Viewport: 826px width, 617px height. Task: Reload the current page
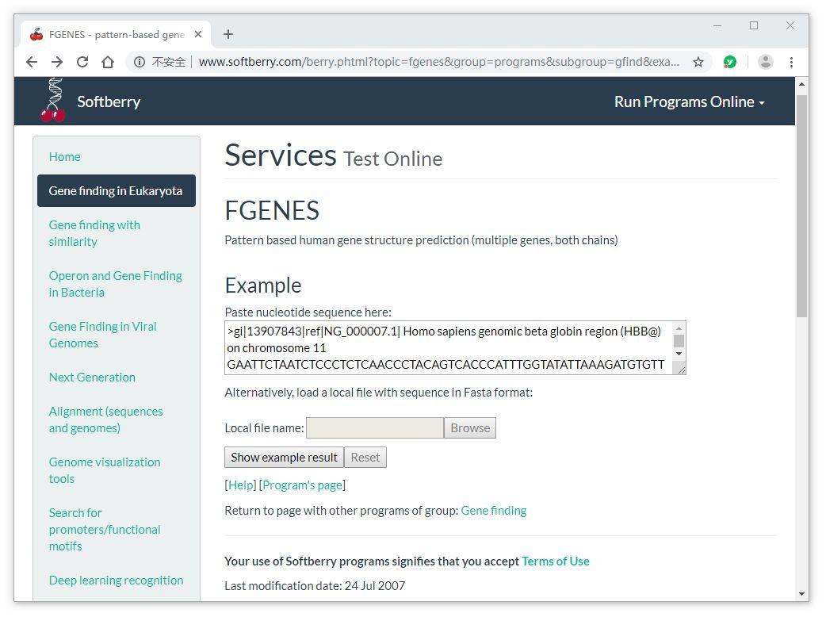click(82, 62)
